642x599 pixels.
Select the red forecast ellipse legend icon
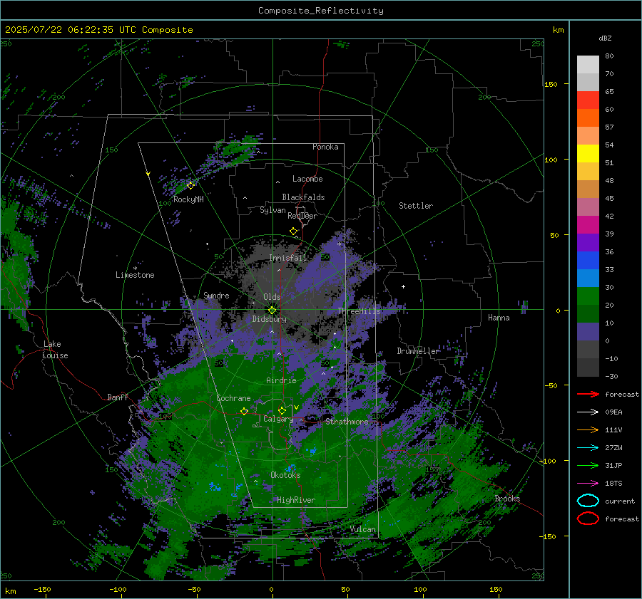[x=588, y=519]
